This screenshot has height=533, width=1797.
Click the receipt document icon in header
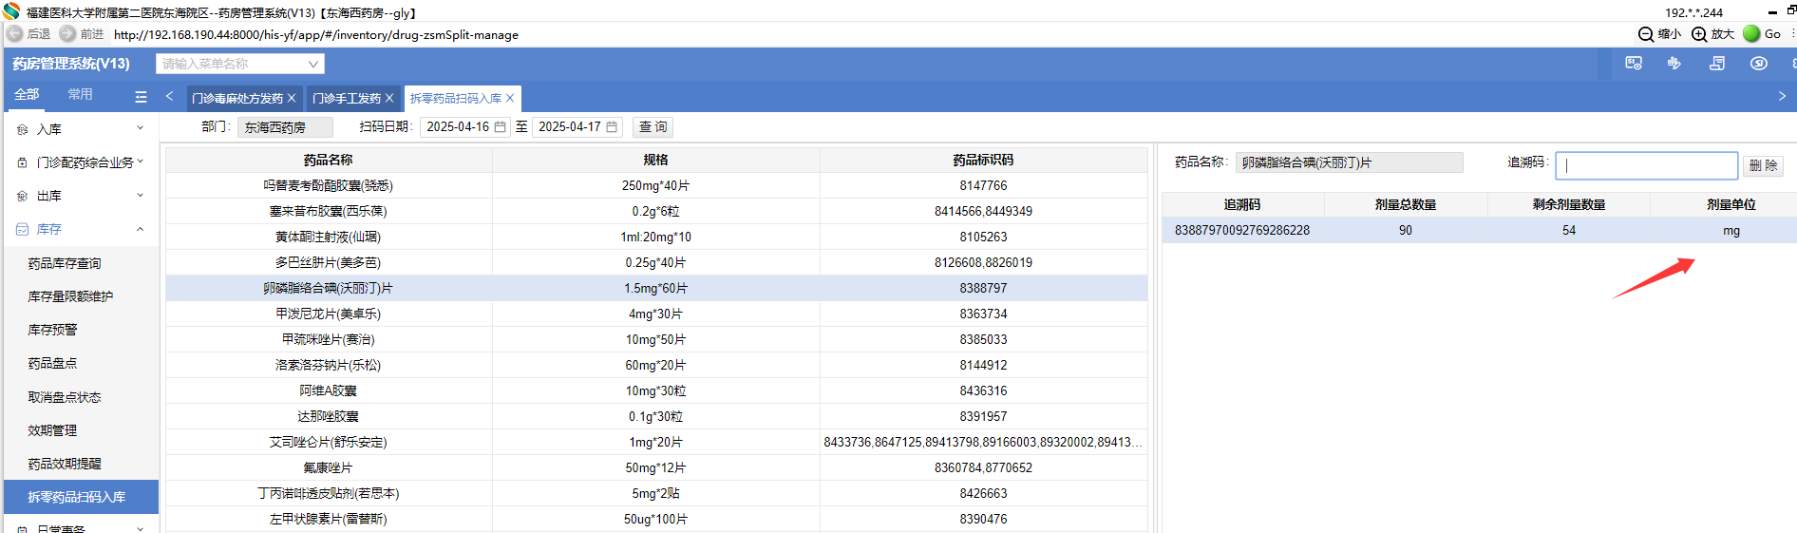[x=1717, y=64]
